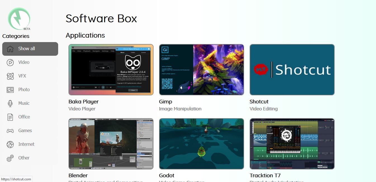Click the home icon next to Show all
The image size is (376, 182).
tap(10, 49)
